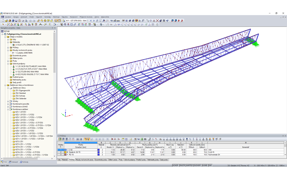This screenshot has width=287, height=179.
Task: Toggle DXF in status bar
Action: coord(210,165)
